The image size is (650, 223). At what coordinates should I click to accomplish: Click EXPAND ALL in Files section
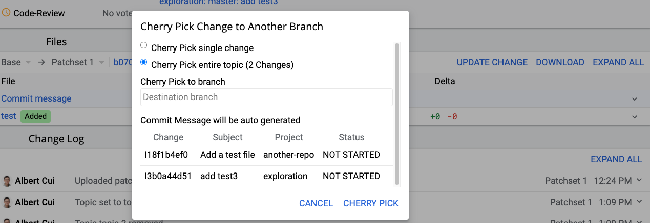[618, 62]
